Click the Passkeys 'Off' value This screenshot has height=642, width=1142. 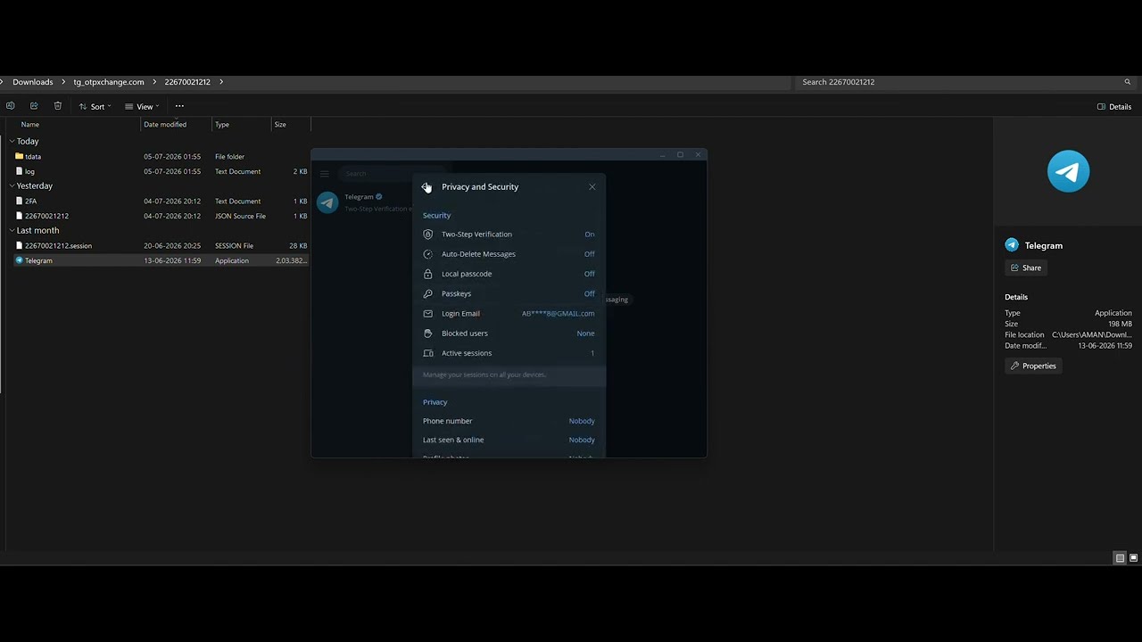(x=590, y=293)
